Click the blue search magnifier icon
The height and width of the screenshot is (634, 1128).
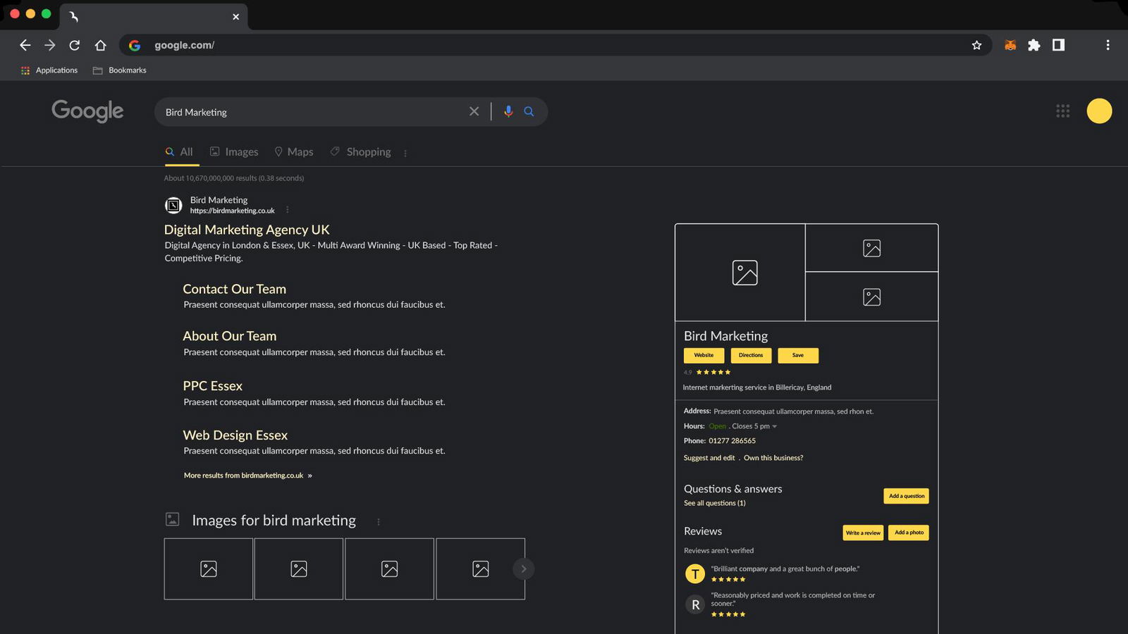point(529,111)
